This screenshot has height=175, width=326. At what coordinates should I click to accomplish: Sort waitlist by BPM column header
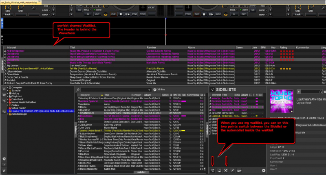click(x=263, y=48)
